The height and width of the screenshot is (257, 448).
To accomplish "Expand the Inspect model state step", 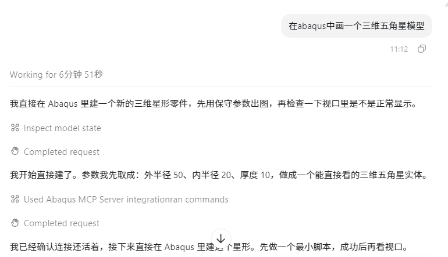I will [x=62, y=128].
